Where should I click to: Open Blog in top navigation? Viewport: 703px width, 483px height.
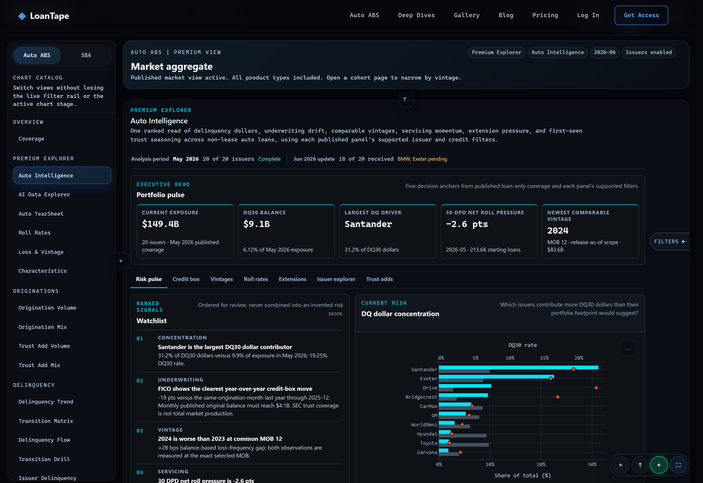(506, 15)
